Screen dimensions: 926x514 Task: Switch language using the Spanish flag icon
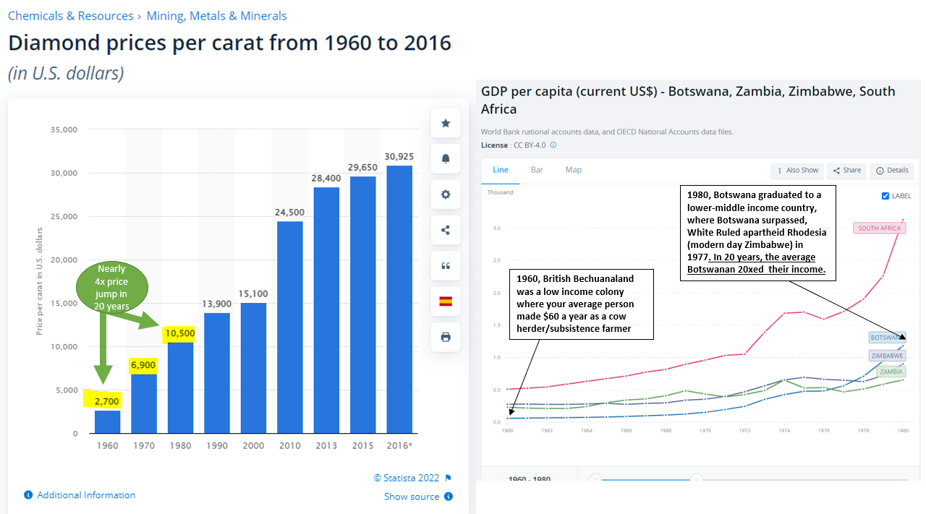[x=445, y=301]
